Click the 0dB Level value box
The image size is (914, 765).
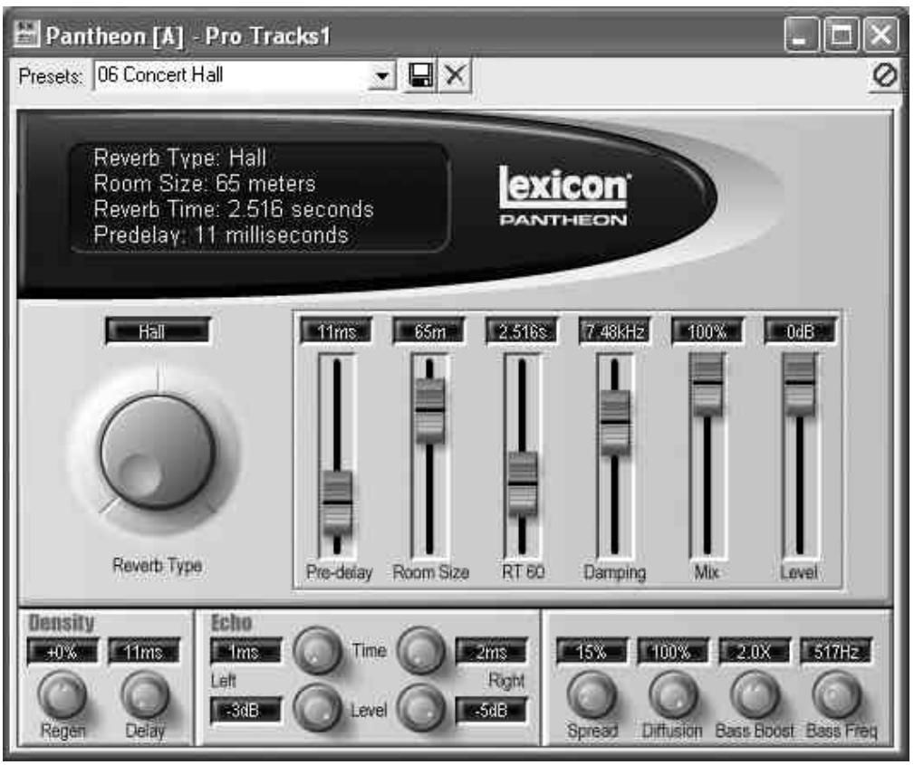(x=800, y=331)
